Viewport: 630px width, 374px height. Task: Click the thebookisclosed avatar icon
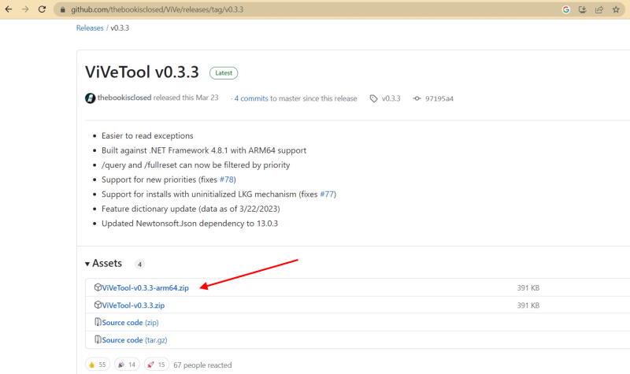click(x=90, y=98)
